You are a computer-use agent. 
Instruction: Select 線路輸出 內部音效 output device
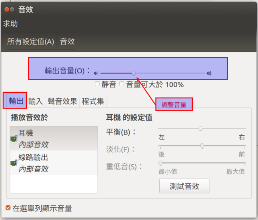54,163
